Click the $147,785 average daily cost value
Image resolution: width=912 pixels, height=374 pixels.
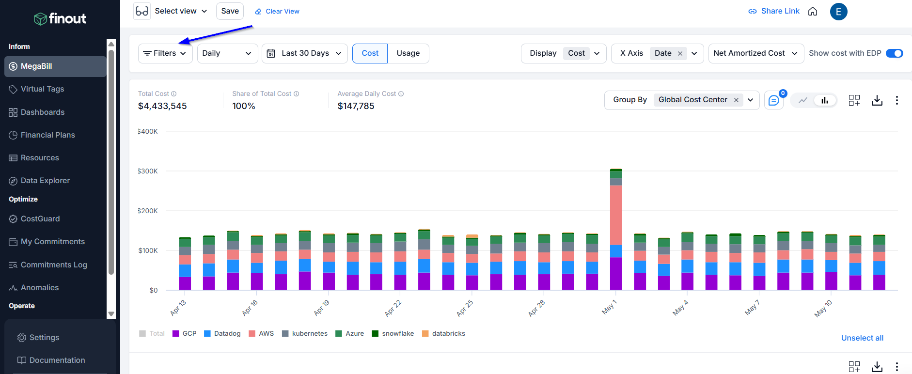click(356, 106)
